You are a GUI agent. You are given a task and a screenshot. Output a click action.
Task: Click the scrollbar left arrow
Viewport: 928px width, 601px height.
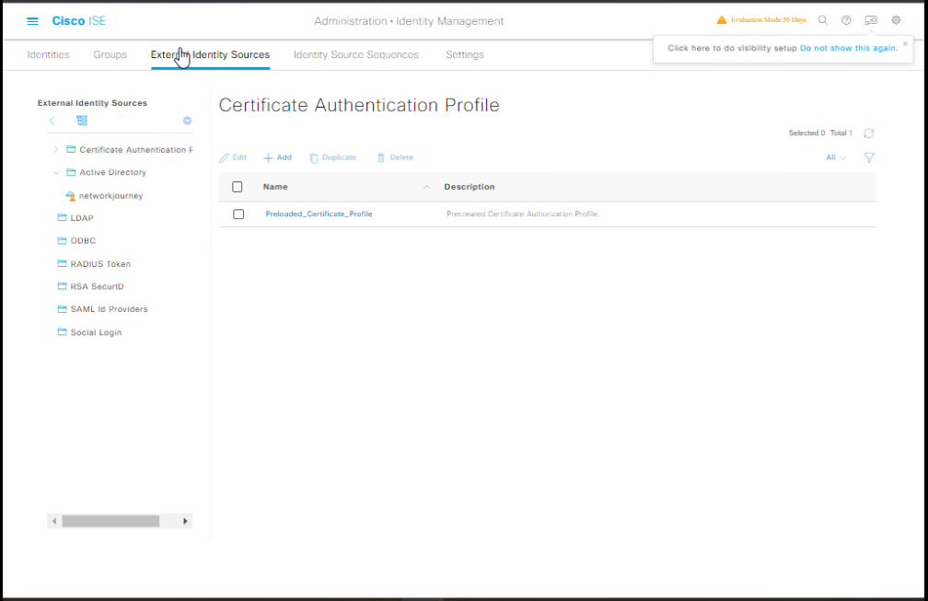(53, 521)
